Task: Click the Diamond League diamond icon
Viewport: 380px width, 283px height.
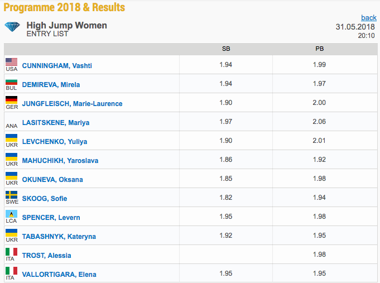Action: pyautogui.click(x=12, y=26)
